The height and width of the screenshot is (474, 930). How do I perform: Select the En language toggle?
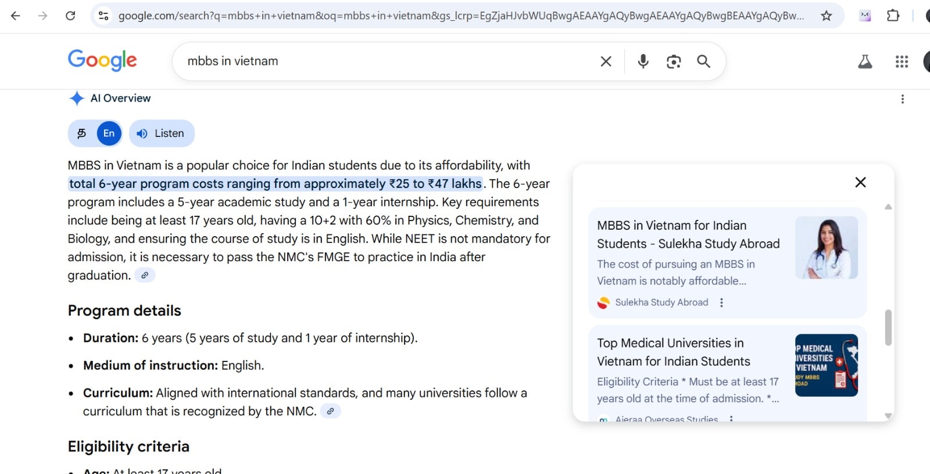click(109, 133)
